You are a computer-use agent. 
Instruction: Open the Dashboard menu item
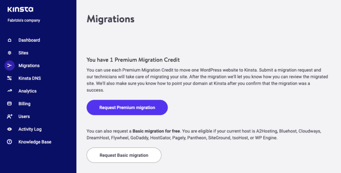[x=29, y=40]
